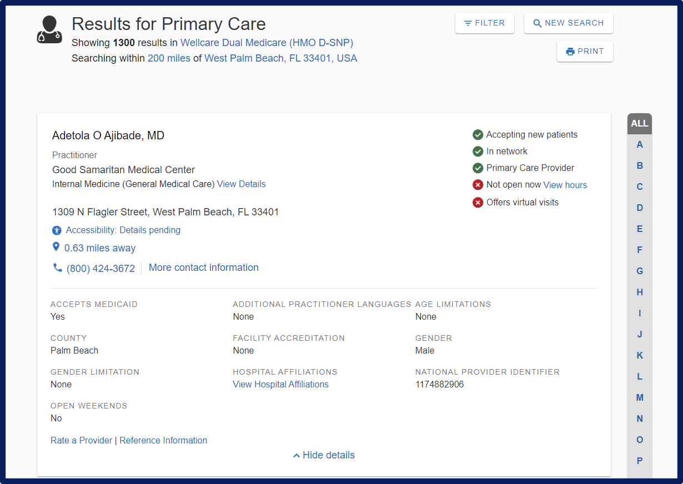683x484 pixels.
Task: Click the red X icon for Offers virtual visits
Action: tap(478, 203)
